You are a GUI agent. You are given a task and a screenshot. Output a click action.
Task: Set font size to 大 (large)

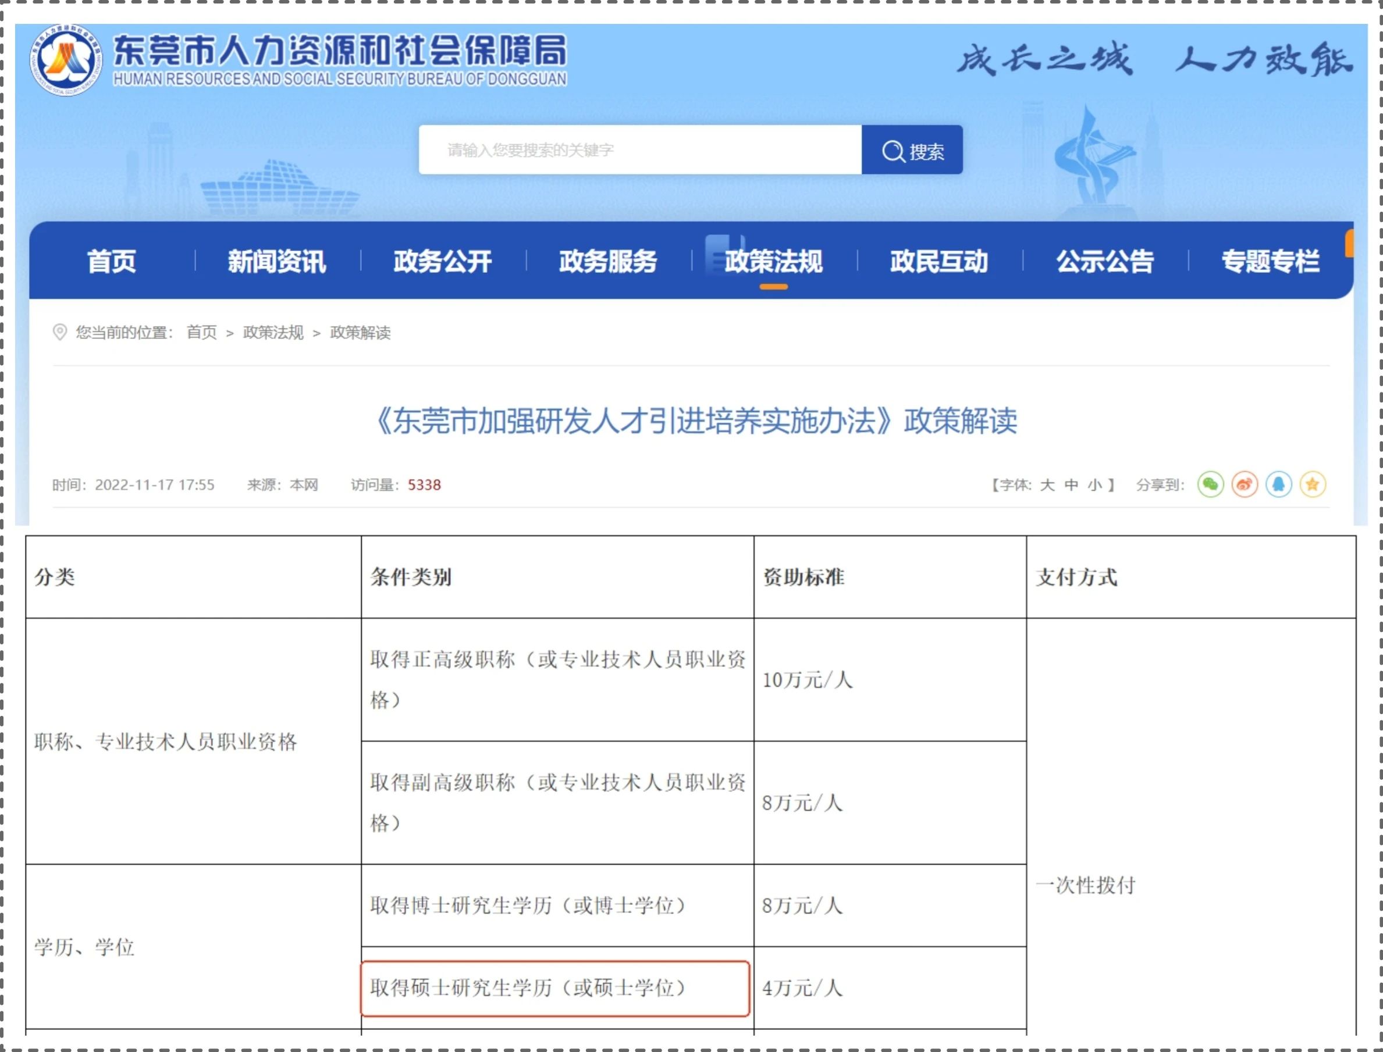pos(1047,486)
